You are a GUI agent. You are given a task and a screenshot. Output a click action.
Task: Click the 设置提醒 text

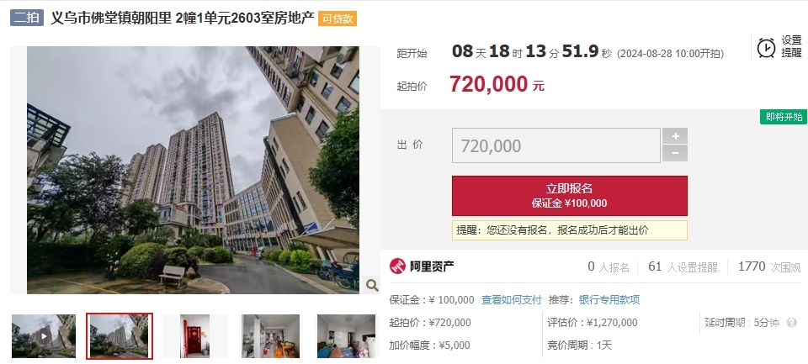791,46
